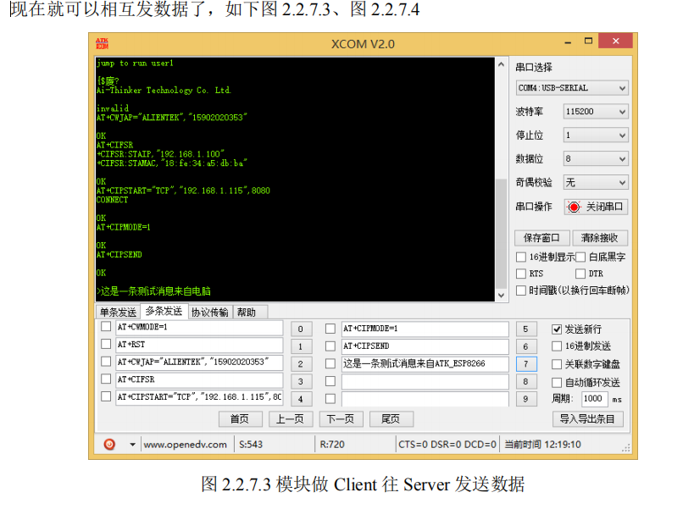Click the 尾页 button
The image size is (683, 509).
click(x=391, y=419)
